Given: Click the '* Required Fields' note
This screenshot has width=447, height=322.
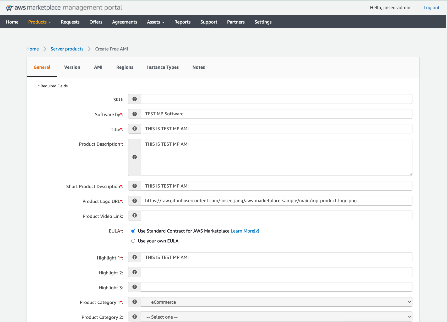Looking at the screenshot, I should click(53, 86).
